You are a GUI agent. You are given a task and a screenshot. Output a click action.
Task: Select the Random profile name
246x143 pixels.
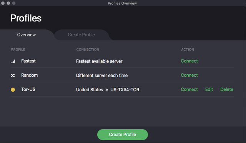click(30, 75)
